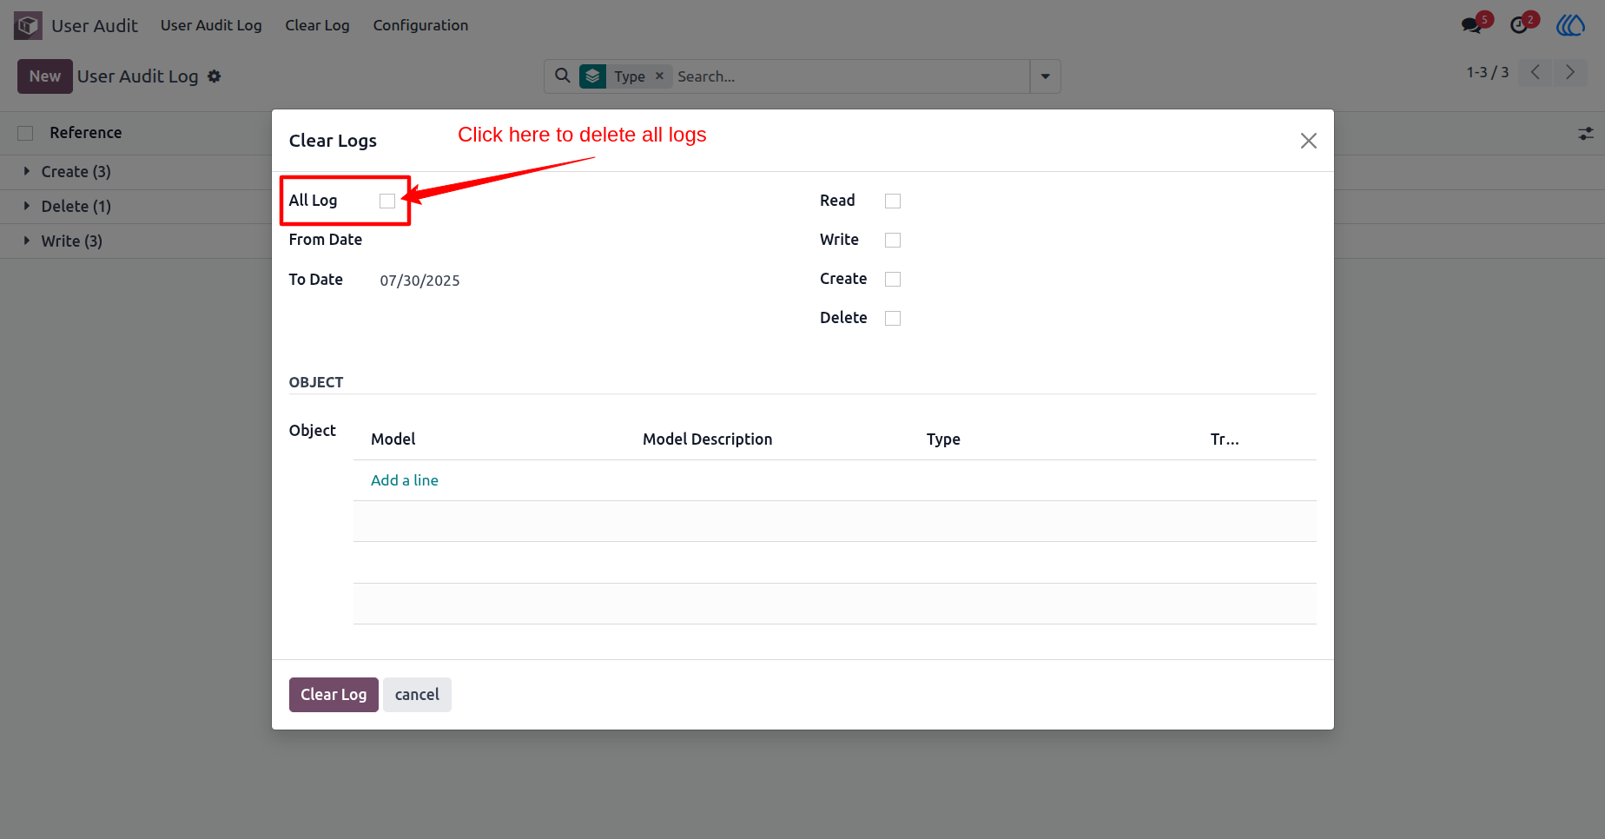1605x839 pixels.
Task: Open the User Audit Log menu
Action: [x=211, y=25]
